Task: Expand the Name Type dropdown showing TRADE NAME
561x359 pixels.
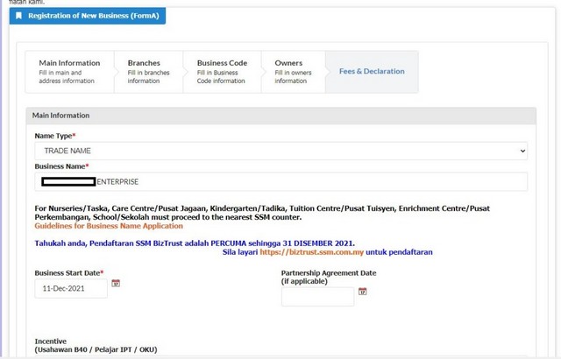Action: pyautogui.click(x=280, y=151)
